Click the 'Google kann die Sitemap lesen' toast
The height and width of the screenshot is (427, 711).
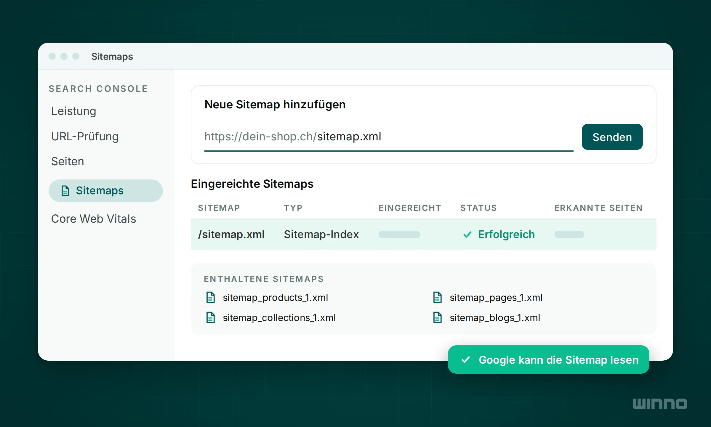(548, 359)
